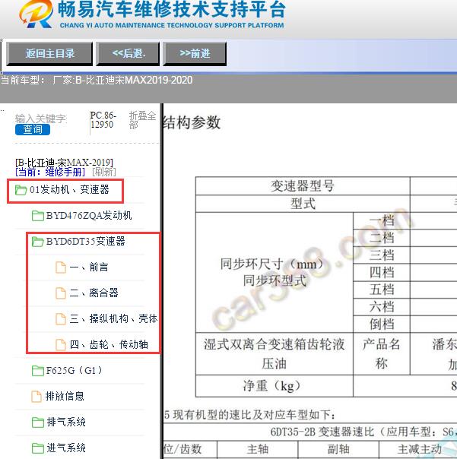
Task: Click the 结构参数 heading
Action: (192, 122)
